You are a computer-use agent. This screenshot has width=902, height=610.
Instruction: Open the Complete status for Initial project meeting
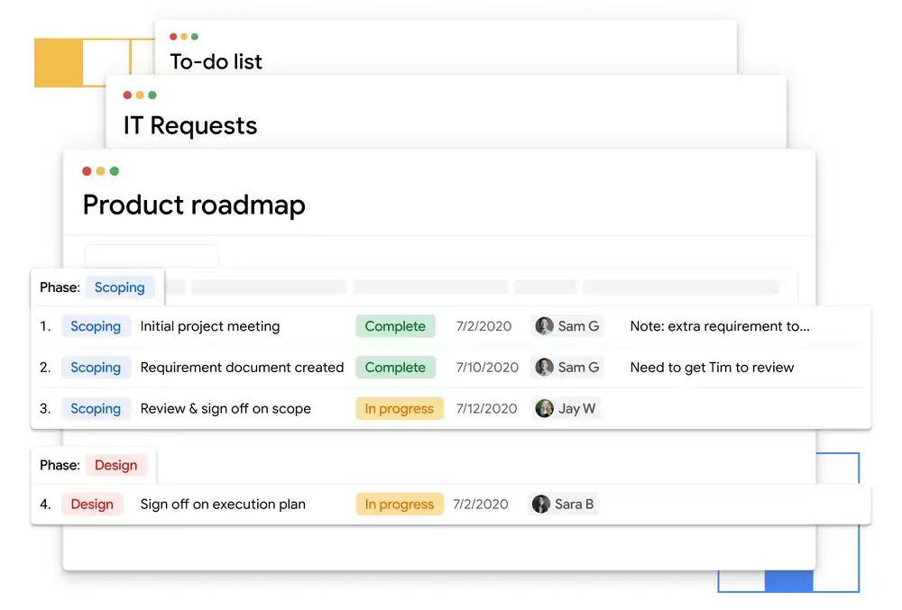tap(395, 326)
